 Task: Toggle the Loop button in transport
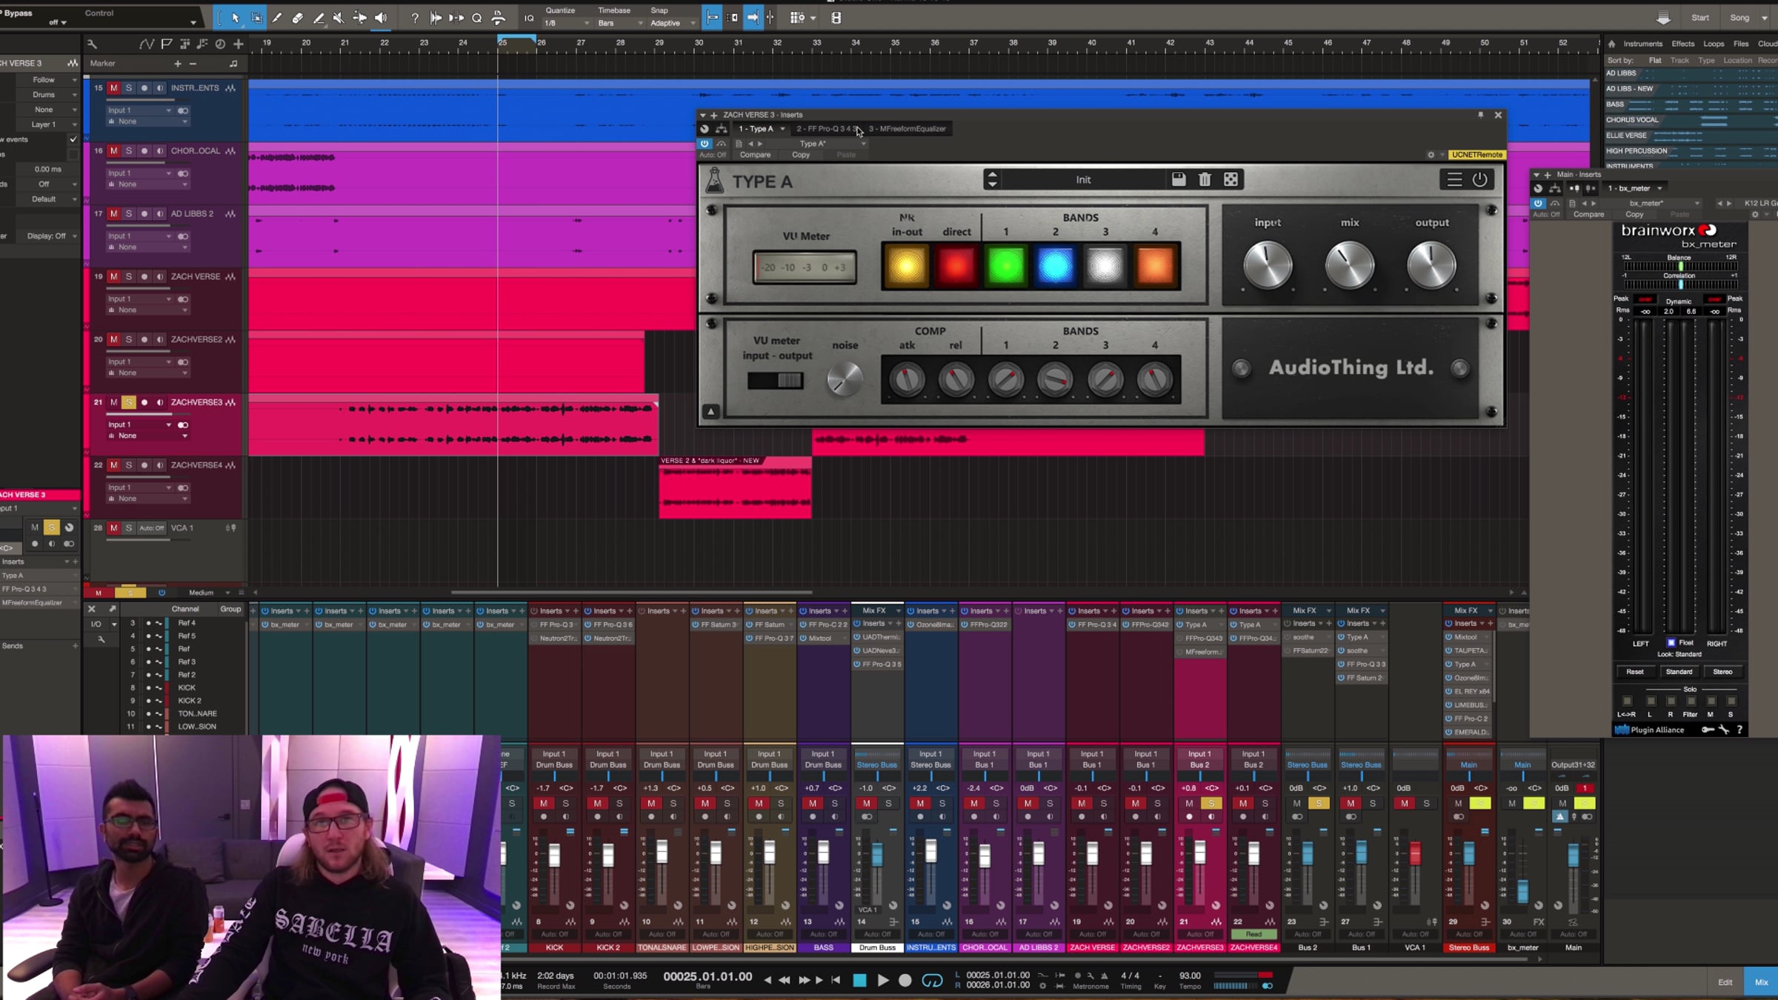[932, 980]
